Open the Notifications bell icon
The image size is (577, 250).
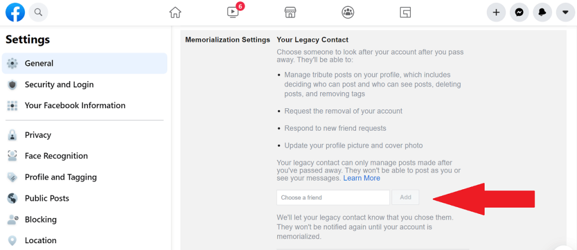click(x=543, y=12)
